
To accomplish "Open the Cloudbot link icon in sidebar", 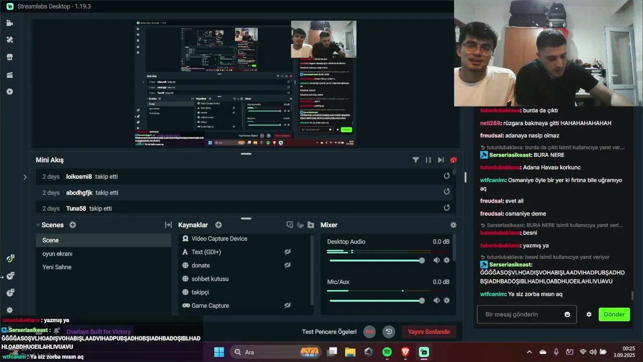I will tap(10, 276).
